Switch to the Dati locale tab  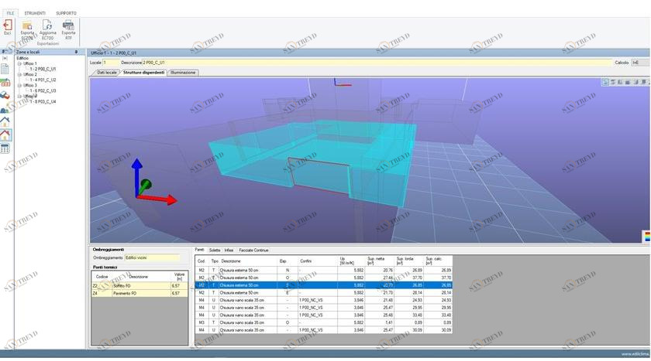pos(106,72)
